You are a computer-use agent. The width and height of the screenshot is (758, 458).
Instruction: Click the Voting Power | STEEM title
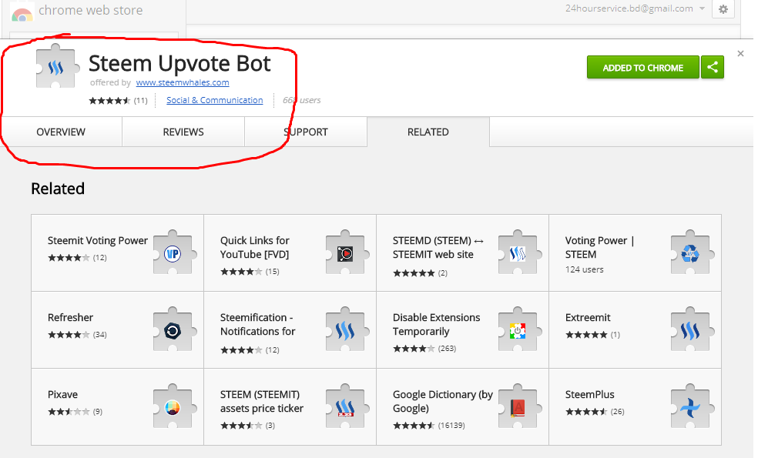(x=599, y=247)
